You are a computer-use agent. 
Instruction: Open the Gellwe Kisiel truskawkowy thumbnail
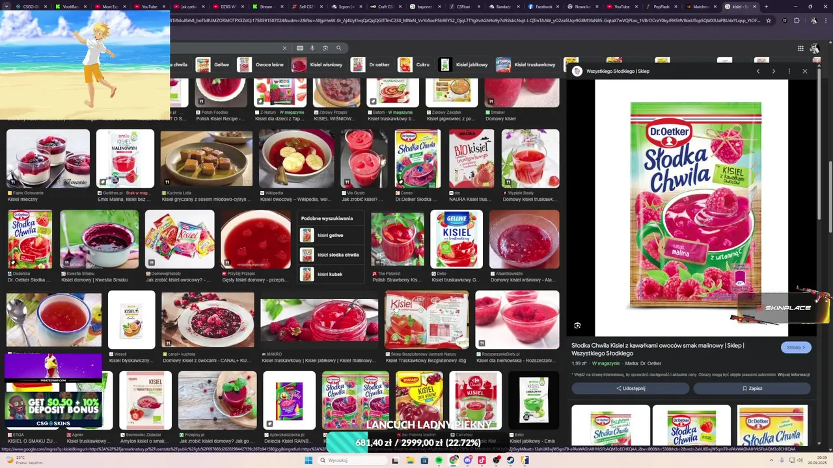point(456,239)
